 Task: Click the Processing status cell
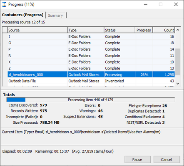click(x=119, y=74)
